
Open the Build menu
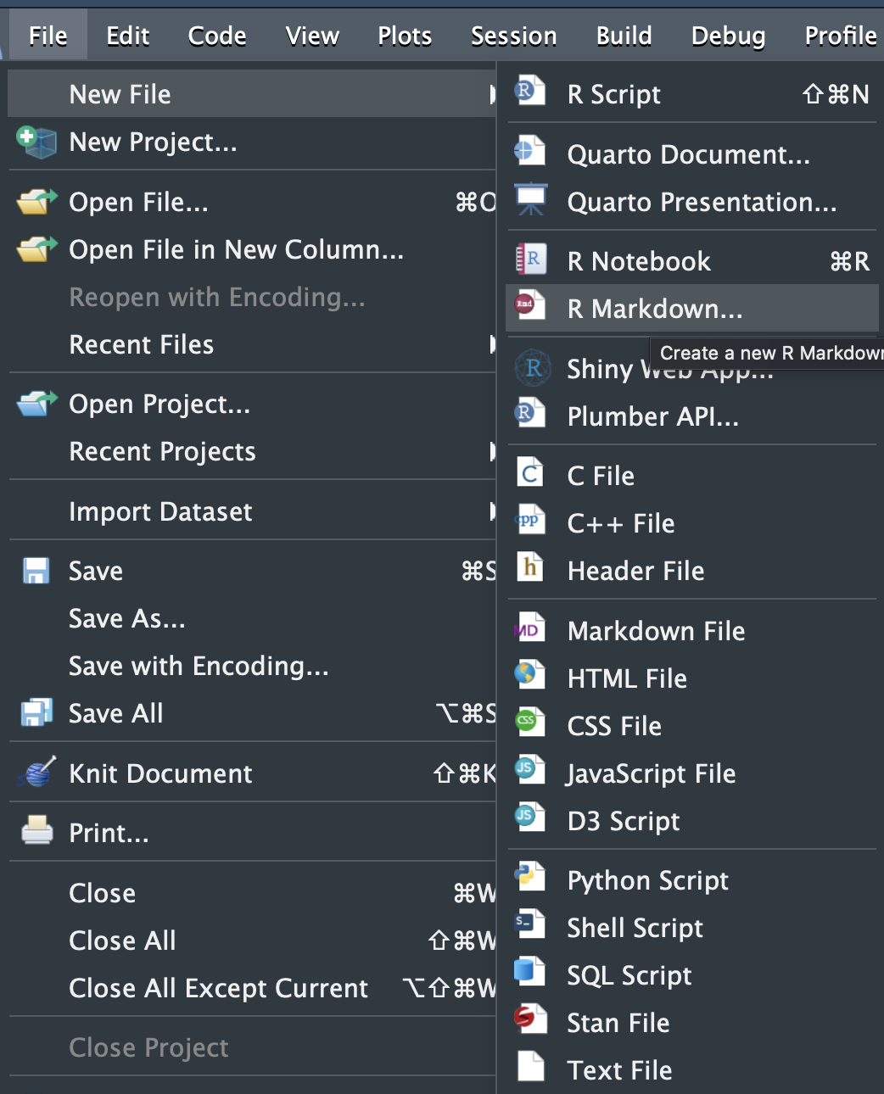[624, 36]
